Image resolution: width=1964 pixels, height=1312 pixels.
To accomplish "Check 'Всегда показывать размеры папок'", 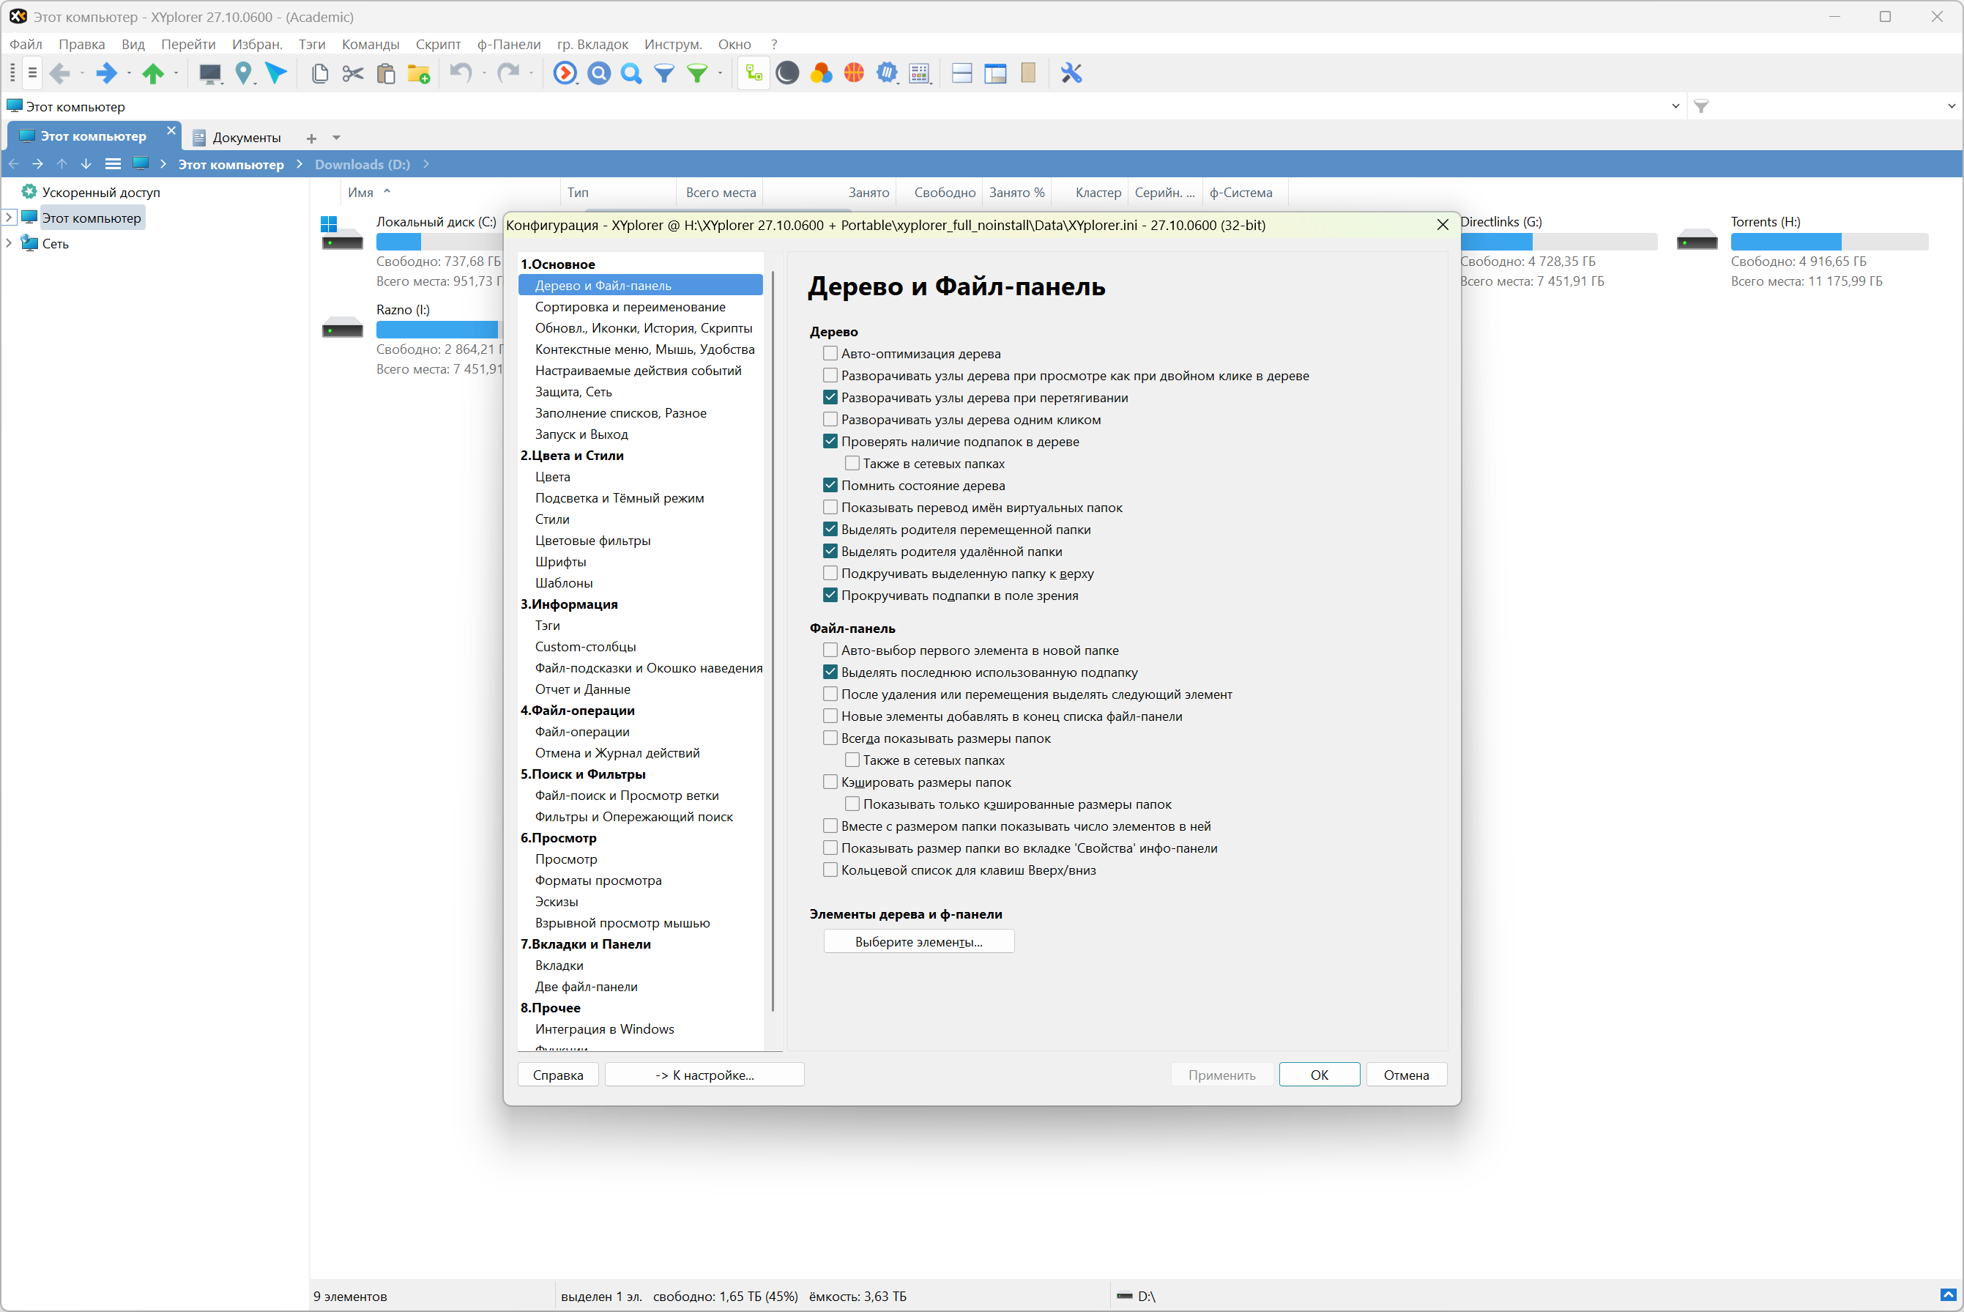I will [x=830, y=738].
